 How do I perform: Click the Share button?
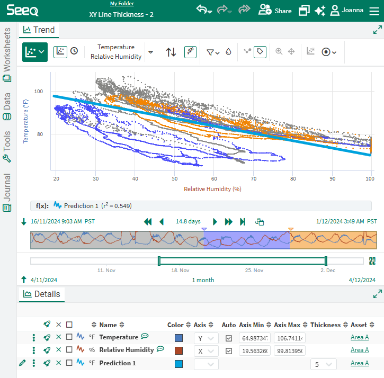click(275, 11)
